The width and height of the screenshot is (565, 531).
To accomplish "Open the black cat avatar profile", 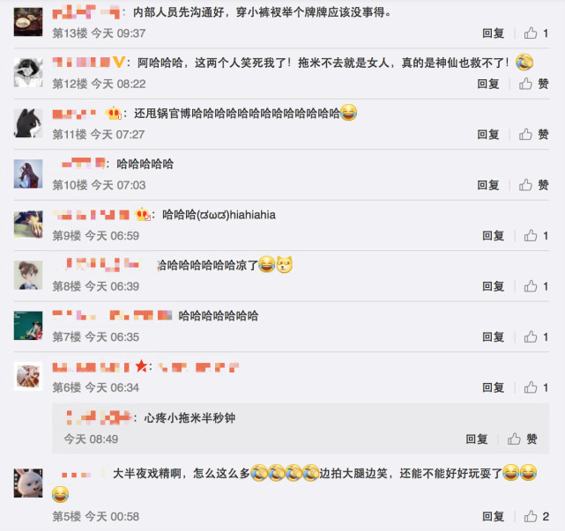I will tap(28, 123).
